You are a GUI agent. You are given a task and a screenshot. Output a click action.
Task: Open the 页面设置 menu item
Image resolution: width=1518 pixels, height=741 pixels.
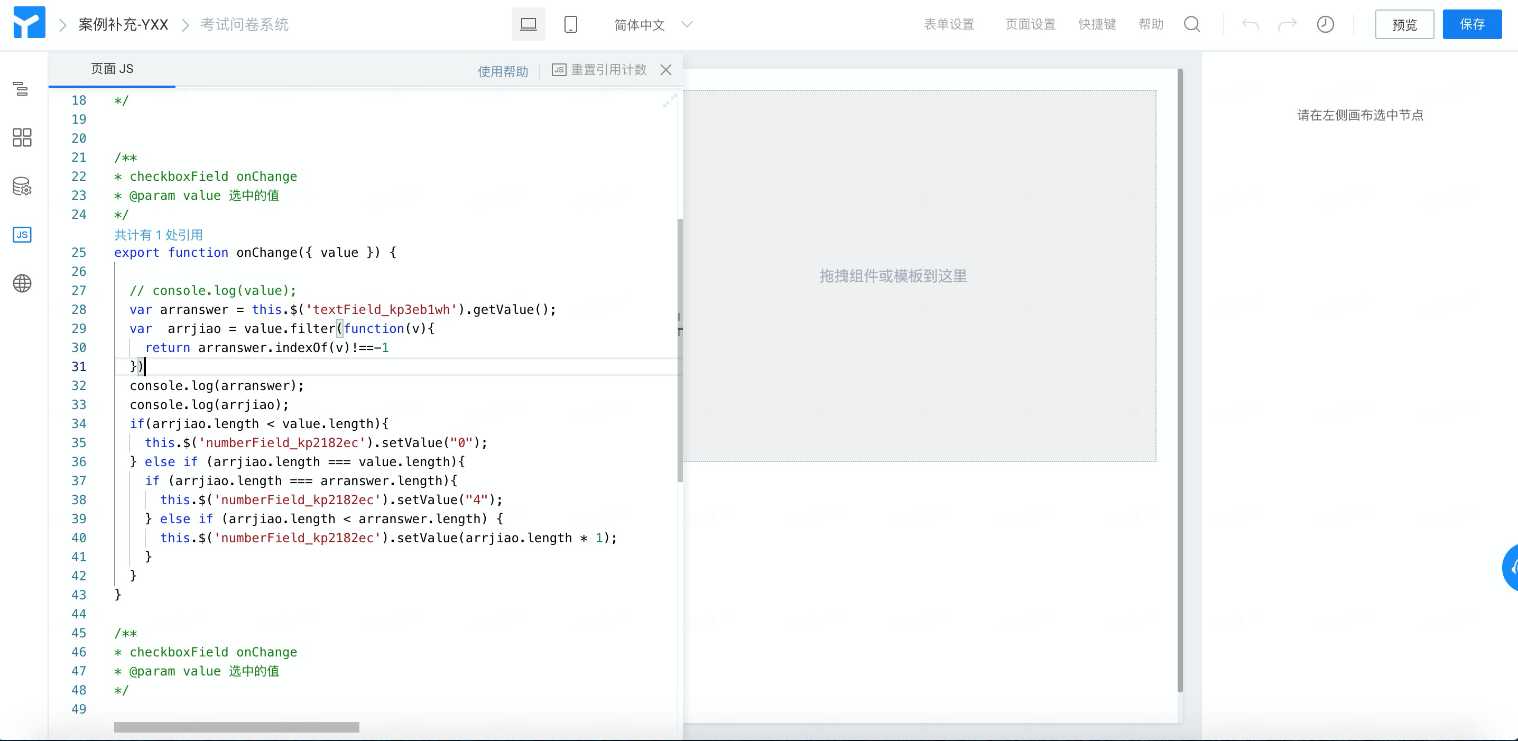[1030, 24]
